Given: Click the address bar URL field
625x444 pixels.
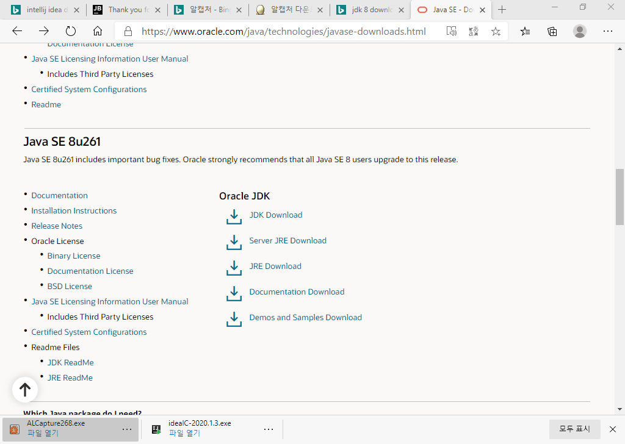Looking at the screenshot, I should [x=283, y=32].
